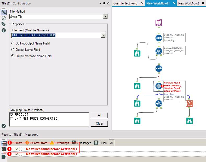Select the bottom-left Browse tool under Filter
Image resolution: width=206 pixels, height=162 pixels.
pos(137,121)
